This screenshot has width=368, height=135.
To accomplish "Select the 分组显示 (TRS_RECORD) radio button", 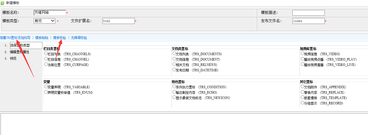I will [x=302, y=103].
